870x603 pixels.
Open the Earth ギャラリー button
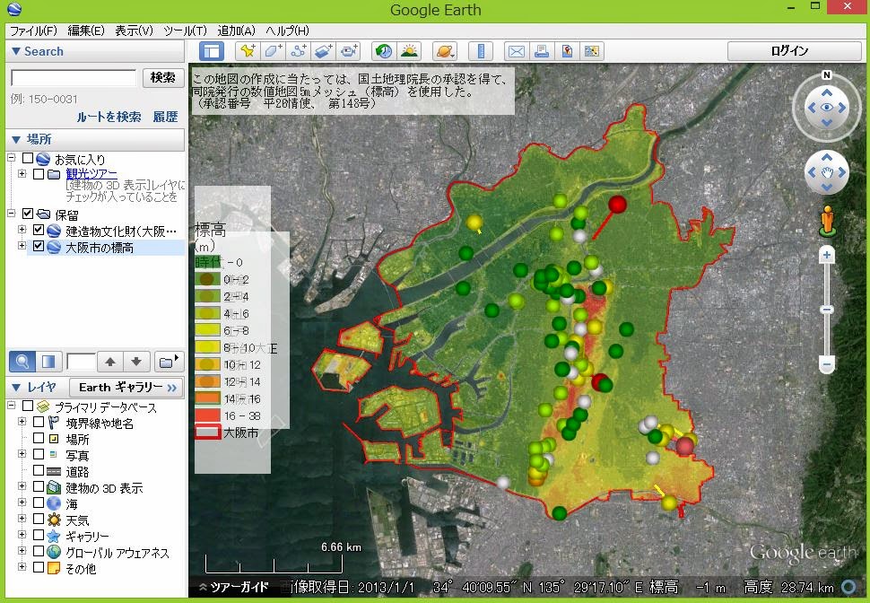click(127, 387)
